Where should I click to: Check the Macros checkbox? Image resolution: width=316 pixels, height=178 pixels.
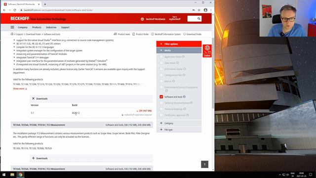tap(161, 81)
